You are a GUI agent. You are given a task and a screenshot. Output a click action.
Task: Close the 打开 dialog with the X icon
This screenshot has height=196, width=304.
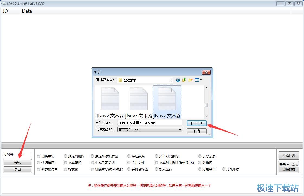click(x=206, y=73)
